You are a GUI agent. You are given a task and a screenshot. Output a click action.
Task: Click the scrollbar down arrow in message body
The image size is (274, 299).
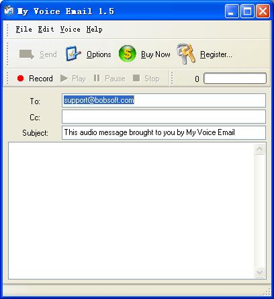point(260,273)
